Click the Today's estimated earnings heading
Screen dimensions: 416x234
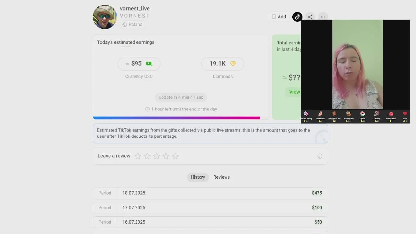[126, 42]
